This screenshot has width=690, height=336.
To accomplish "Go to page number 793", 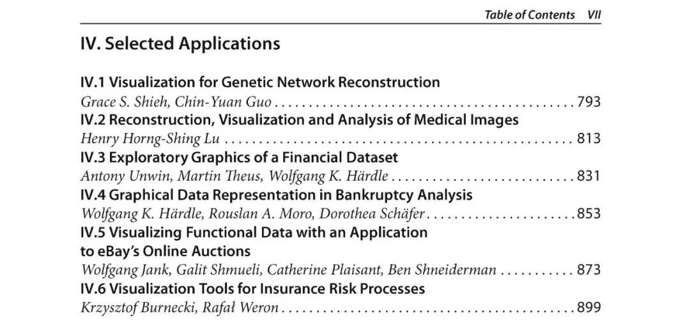I will tap(588, 102).
